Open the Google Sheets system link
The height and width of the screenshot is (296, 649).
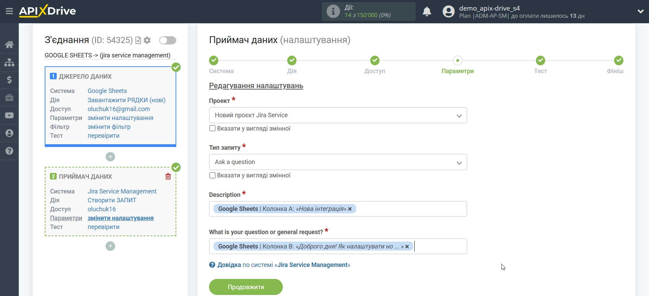(x=107, y=91)
